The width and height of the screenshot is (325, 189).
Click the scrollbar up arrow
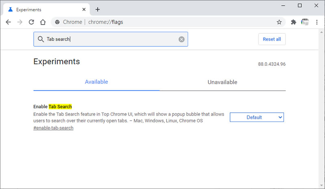321,32
